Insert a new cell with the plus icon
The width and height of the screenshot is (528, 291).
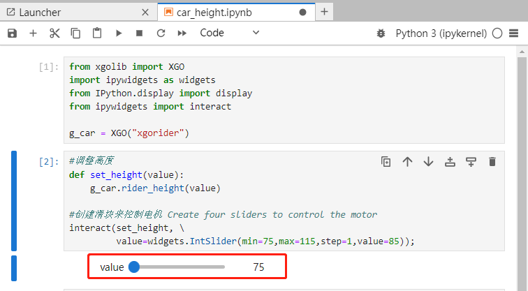pos(33,33)
